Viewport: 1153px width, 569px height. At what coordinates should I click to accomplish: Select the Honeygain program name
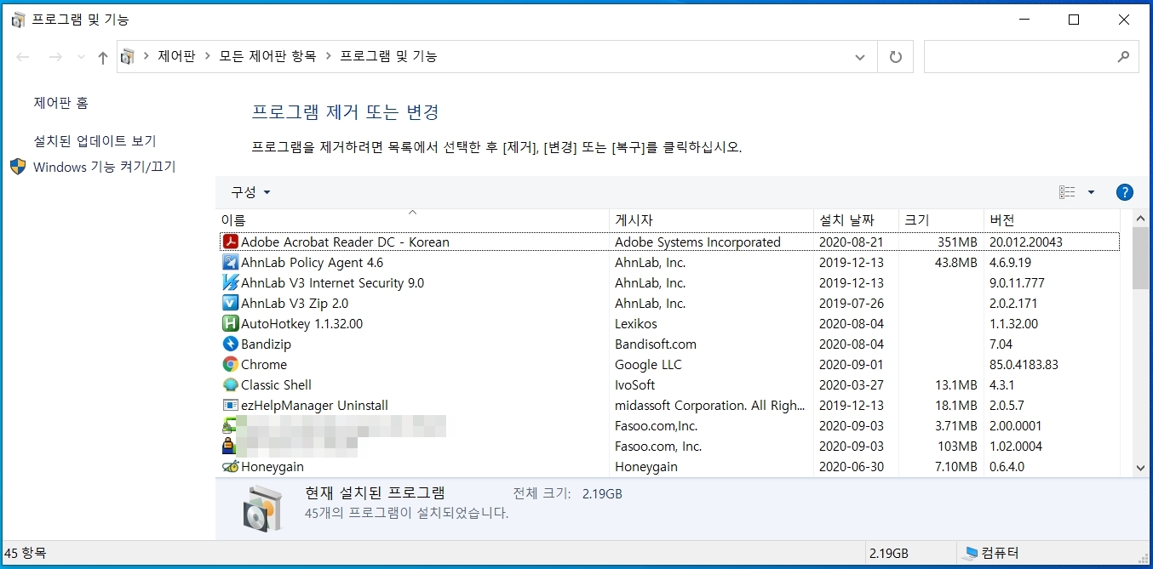click(x=272, y=467)
